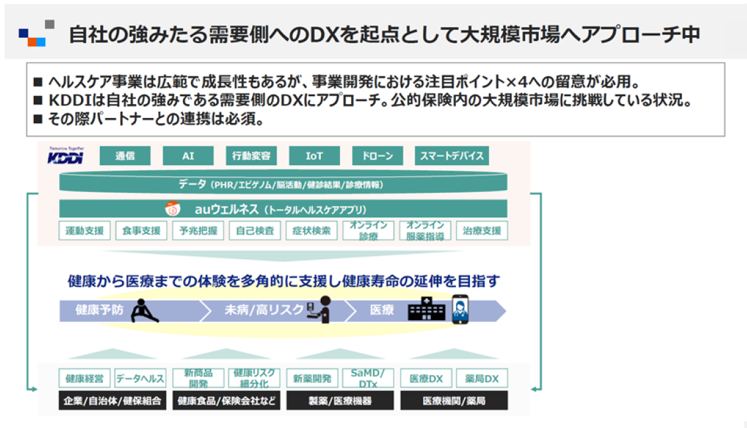Pick the 健康リスク細分化 box
Image resolution: width=747 pixels, height=428 pixels.
coord(254,378)
